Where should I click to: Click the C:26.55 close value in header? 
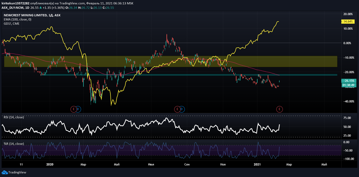tap(109, 7)
